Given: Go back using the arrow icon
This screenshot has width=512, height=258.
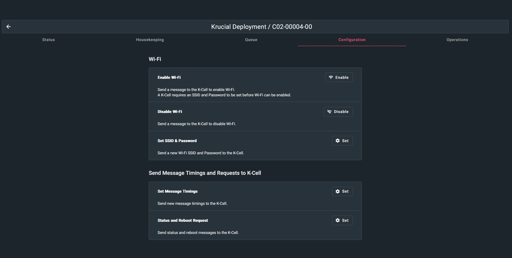Looking at the screenshot, I should [x=9, y=27].
